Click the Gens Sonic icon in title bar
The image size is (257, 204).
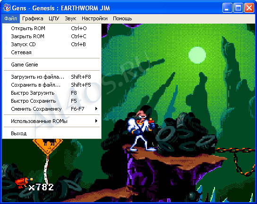(7, 8)
